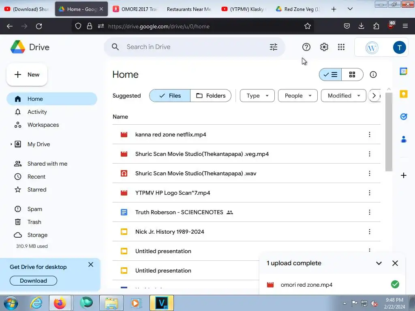Image resolution: width=415 pixels, height=311 pixels.
Task: Open the view details info icon
Action: tap(373, 75)
